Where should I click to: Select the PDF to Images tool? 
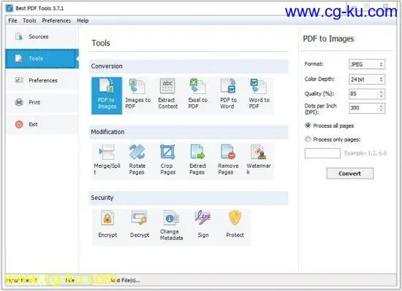pos(107,96)
